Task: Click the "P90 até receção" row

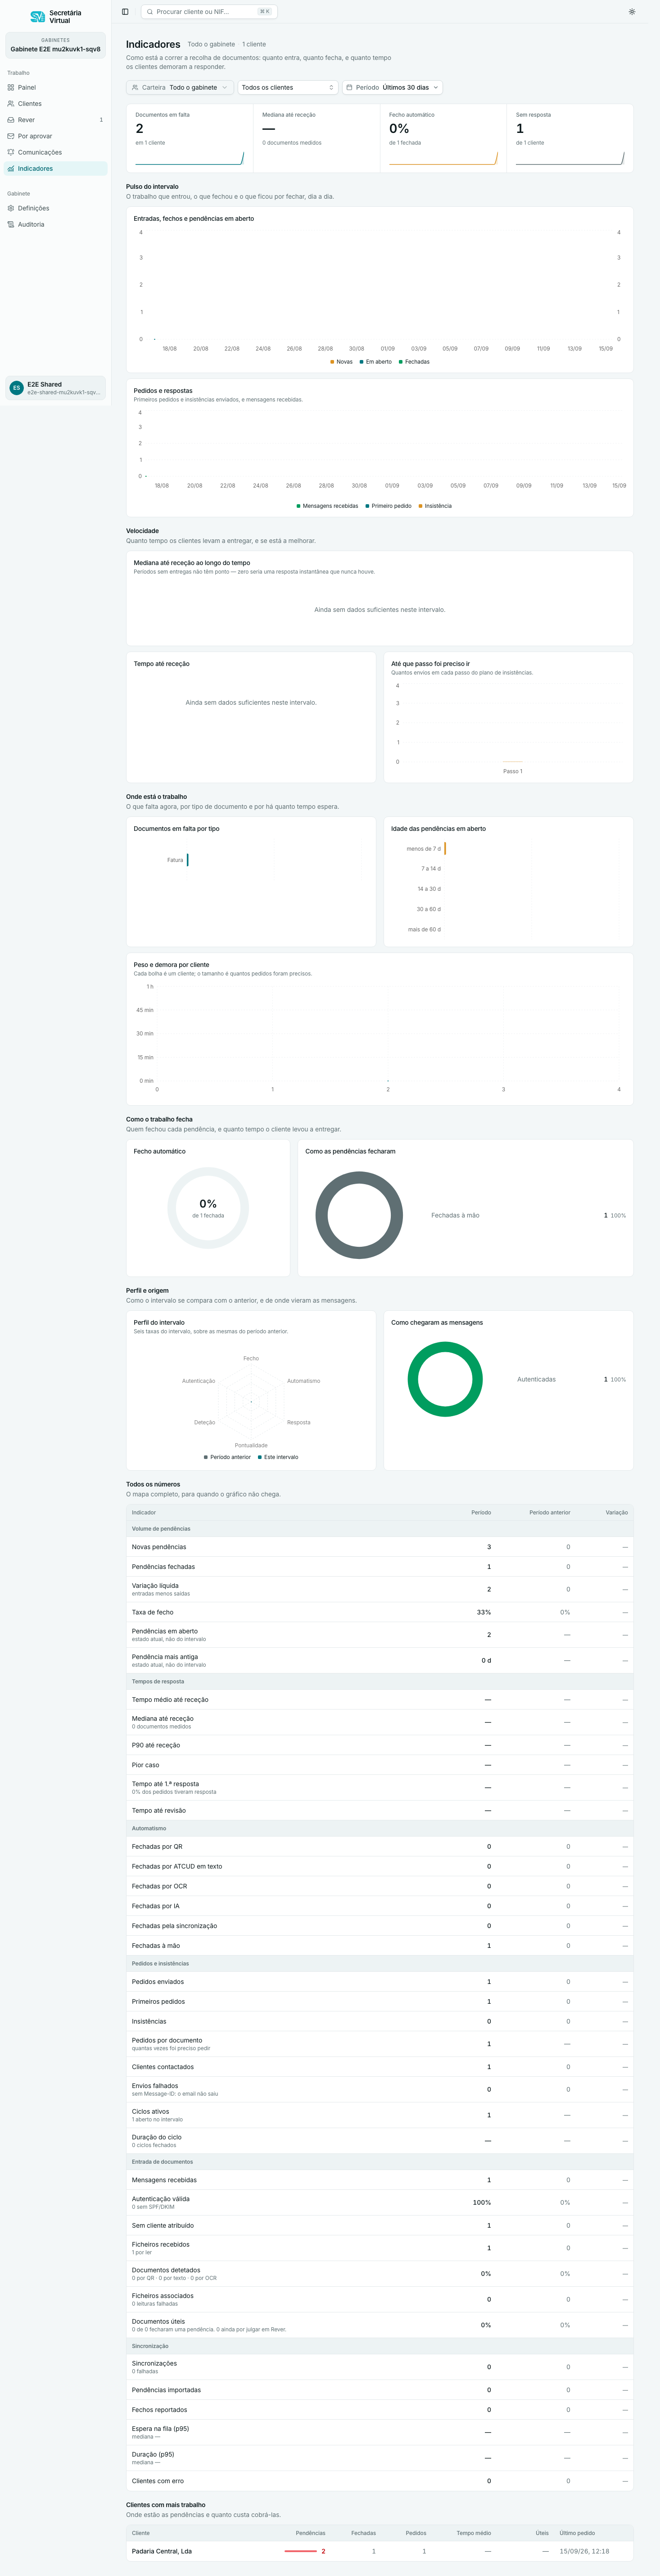Action: tap(380, 1745)
